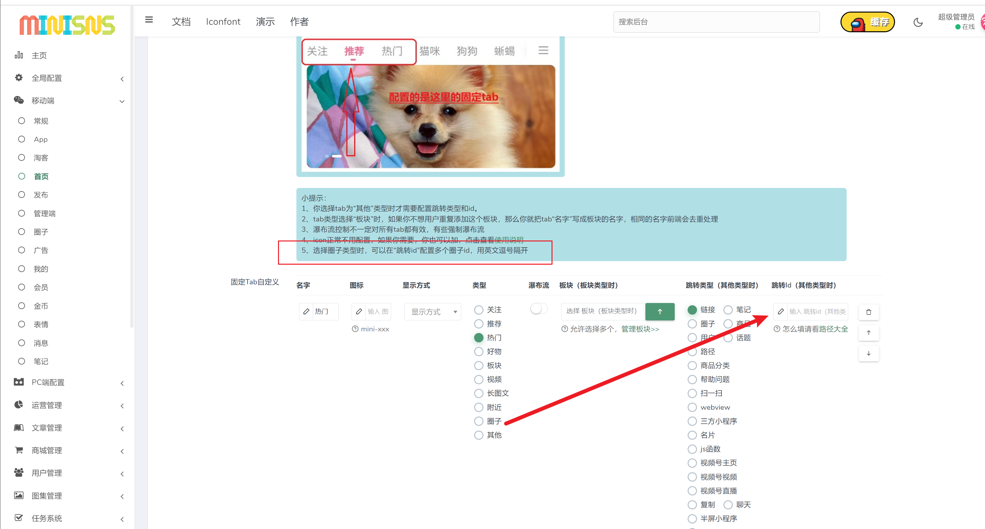Click the 任务系统 check icon

point(19,518)
